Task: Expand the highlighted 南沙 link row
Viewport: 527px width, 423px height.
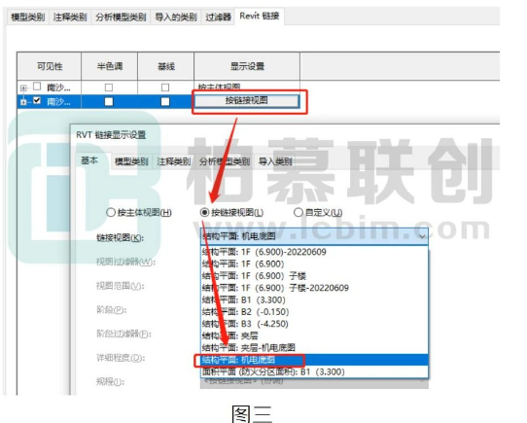Action: click(23, 101)
